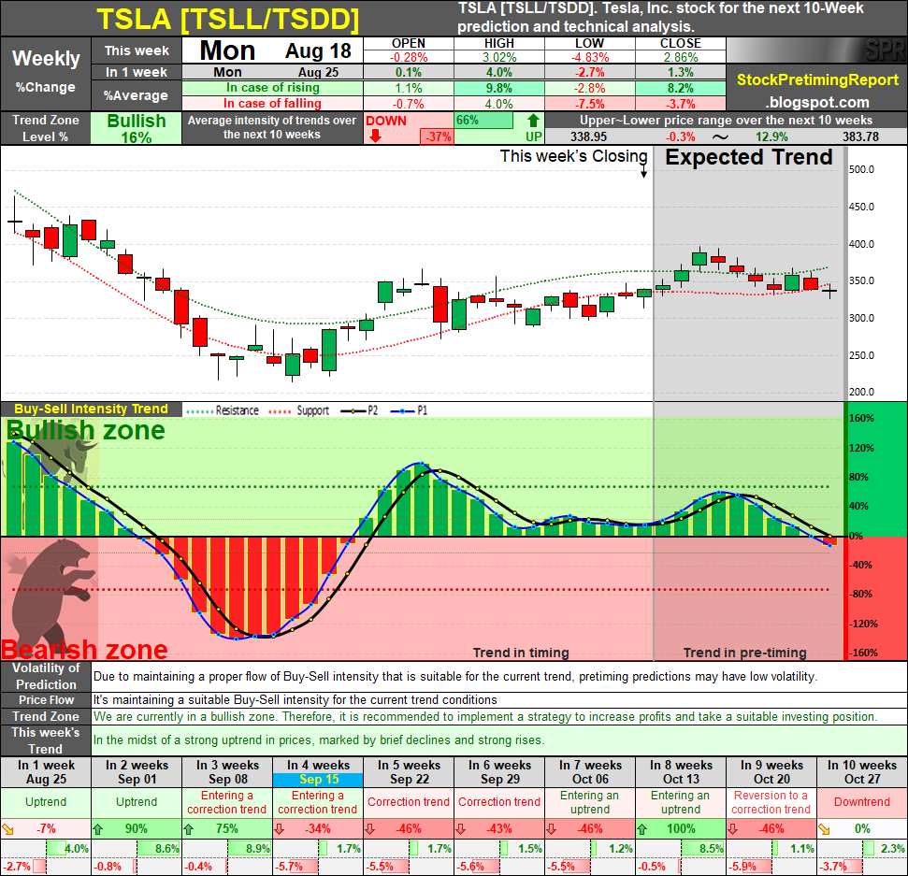Click the red down arrow beside -43%

pyautogui.click(x=461, y=829)
